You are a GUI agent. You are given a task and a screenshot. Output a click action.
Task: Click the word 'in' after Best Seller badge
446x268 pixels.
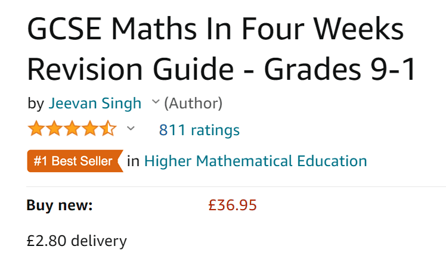pos(133,161)
